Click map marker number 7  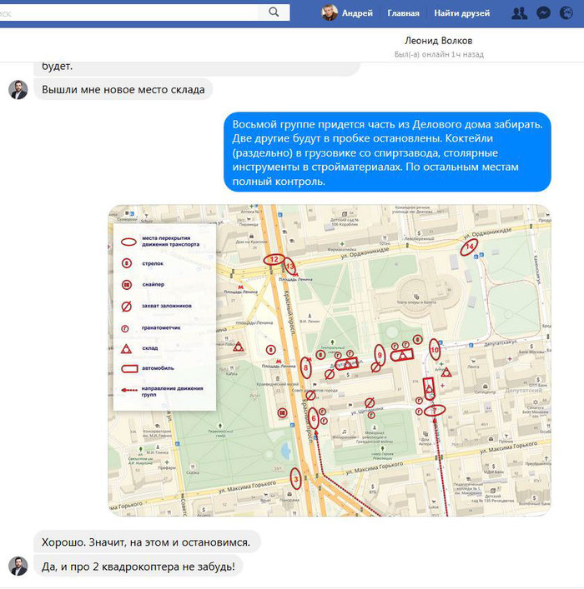(434, 410)
